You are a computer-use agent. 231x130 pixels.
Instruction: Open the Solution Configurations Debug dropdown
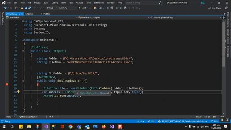52,8
